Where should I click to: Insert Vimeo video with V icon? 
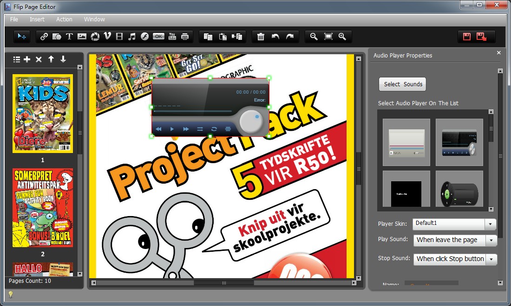tap(107, 37)
